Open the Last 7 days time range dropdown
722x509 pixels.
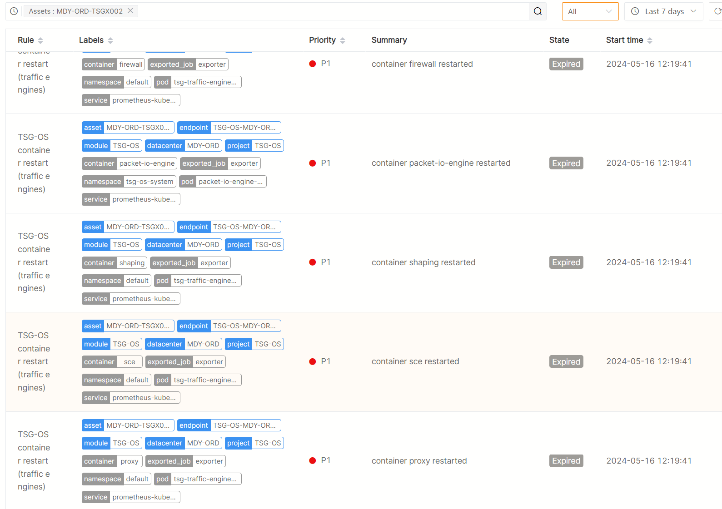(663, 11)
